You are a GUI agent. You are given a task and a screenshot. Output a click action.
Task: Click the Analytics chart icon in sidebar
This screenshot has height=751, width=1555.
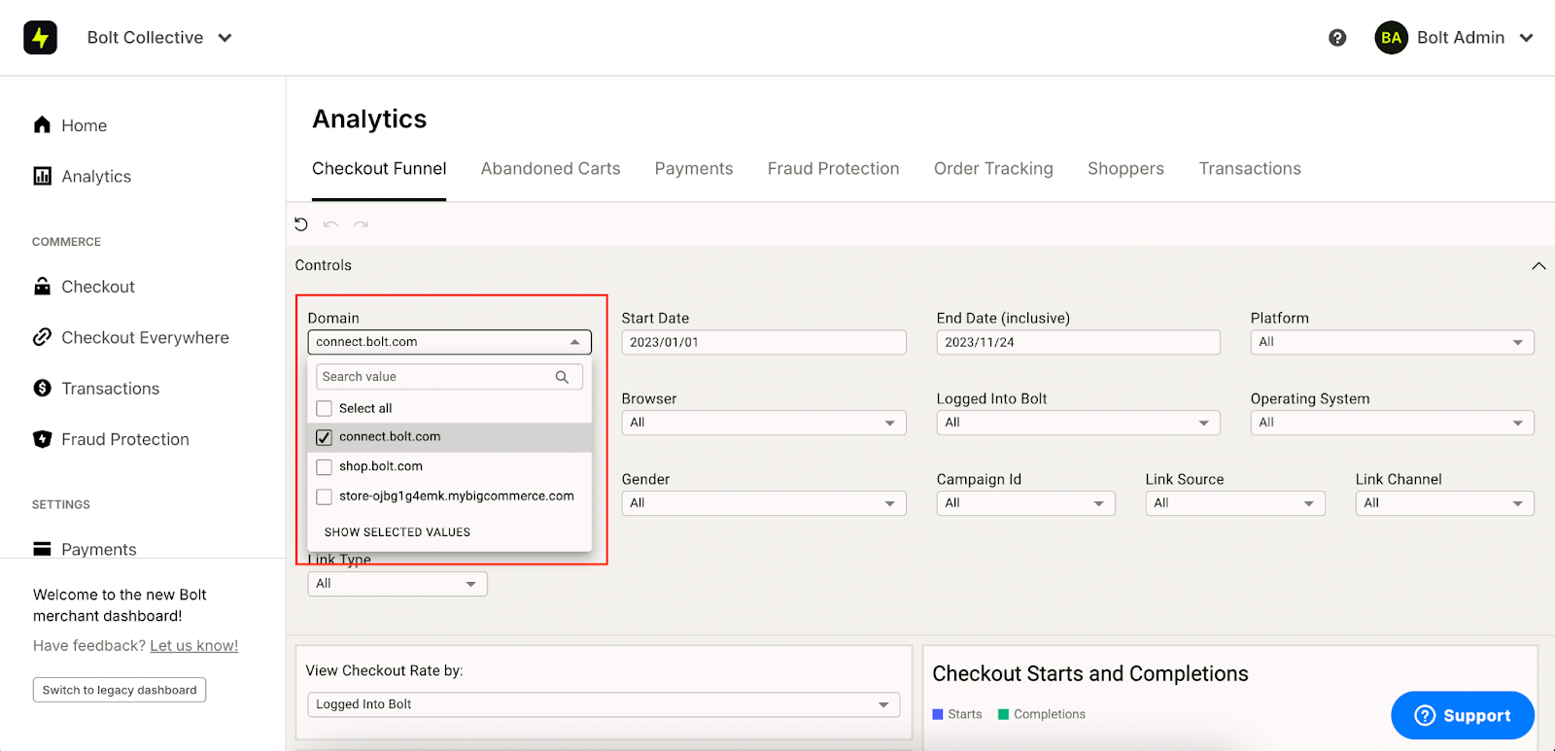pos(42,176)
